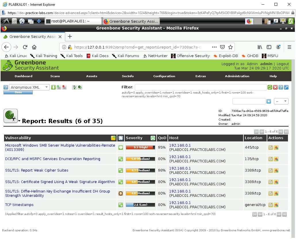Add a note for the SMB Server vulnerability
This screenshot has width=296, height=239.
click(270, 147)
